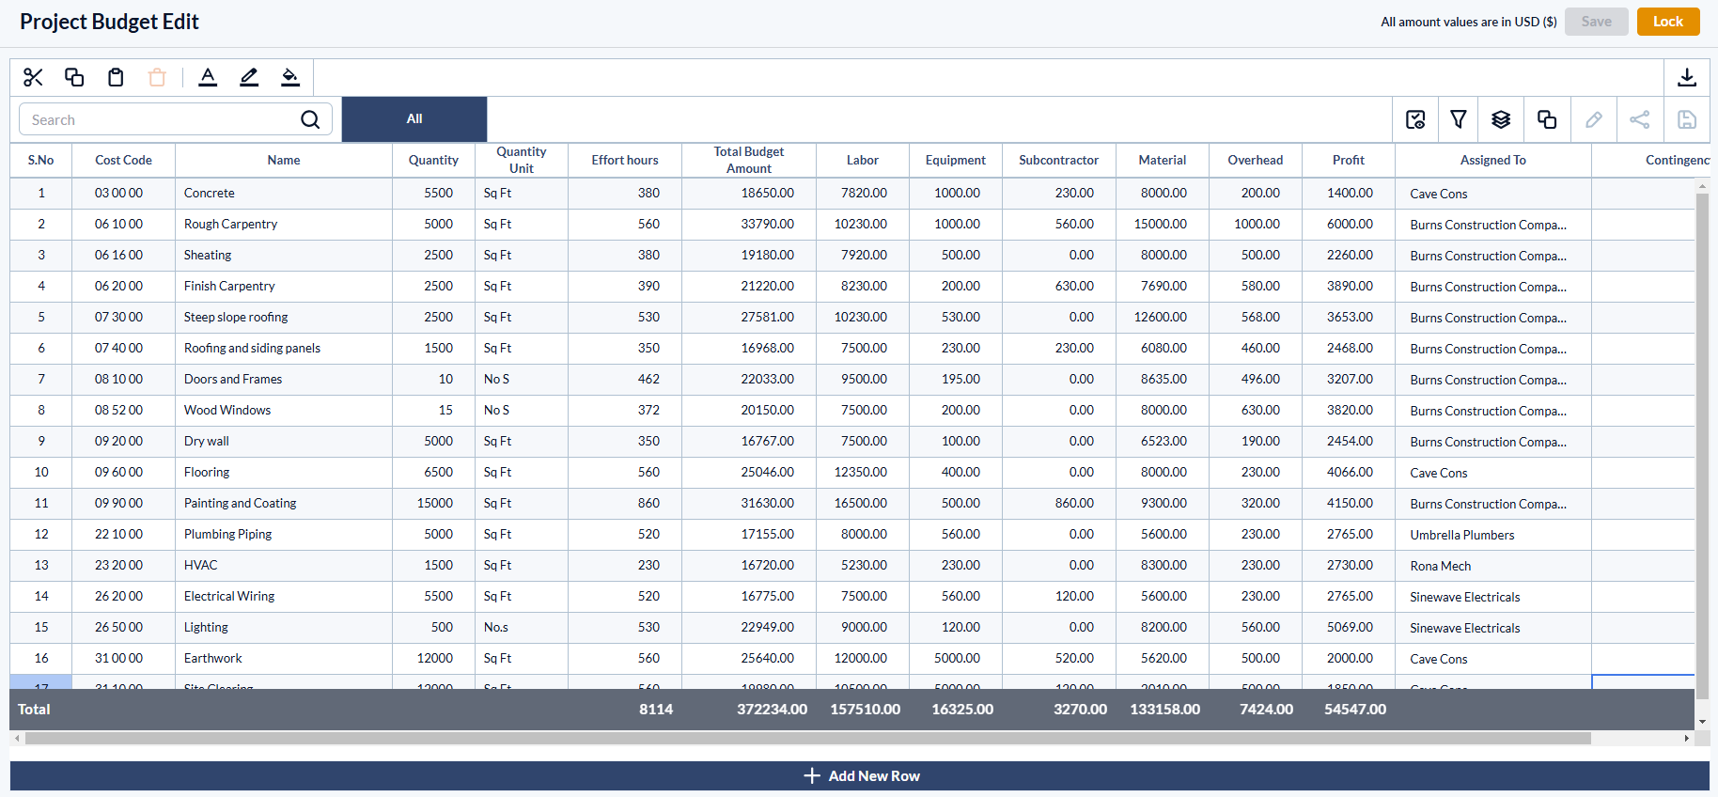This screenshot has width=1718, height=797.
Task: Select the Wood Windows cell
Action: (284, 410)
